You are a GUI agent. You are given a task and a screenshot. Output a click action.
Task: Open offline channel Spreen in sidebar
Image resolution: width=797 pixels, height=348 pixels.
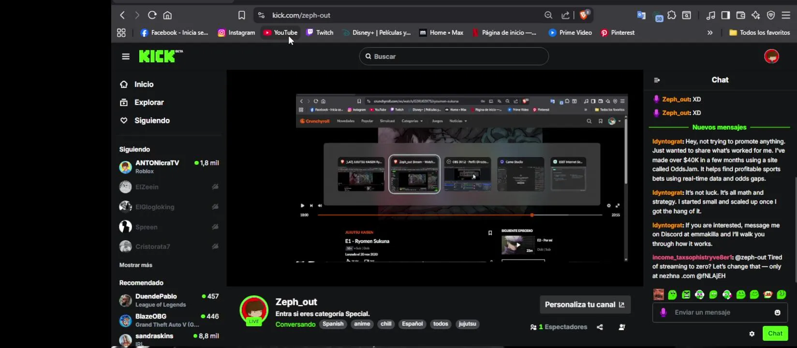point(169,227)
